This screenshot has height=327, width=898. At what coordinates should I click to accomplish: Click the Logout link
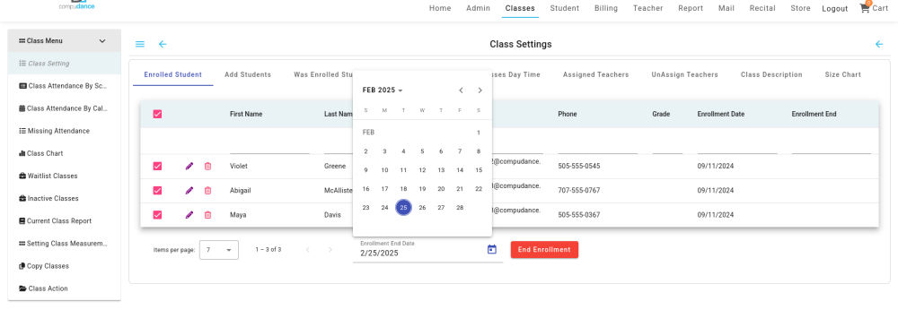[834, 9]
